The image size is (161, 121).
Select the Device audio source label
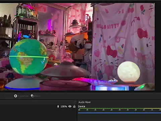click(x=82, y=107)
